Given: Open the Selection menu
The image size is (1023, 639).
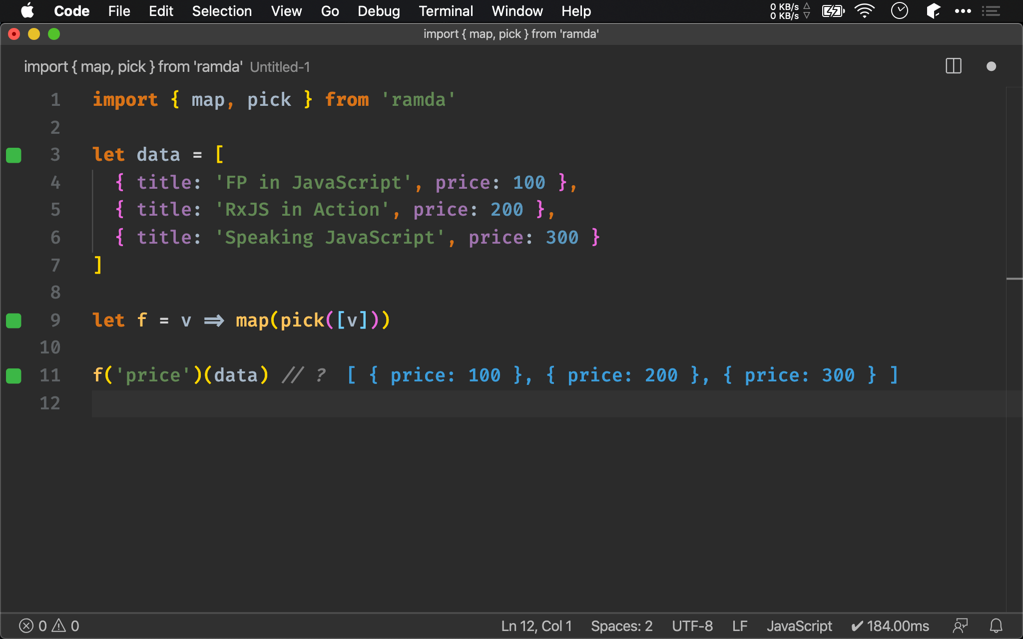Looking at the screenshot, I should tap(222, 11).
